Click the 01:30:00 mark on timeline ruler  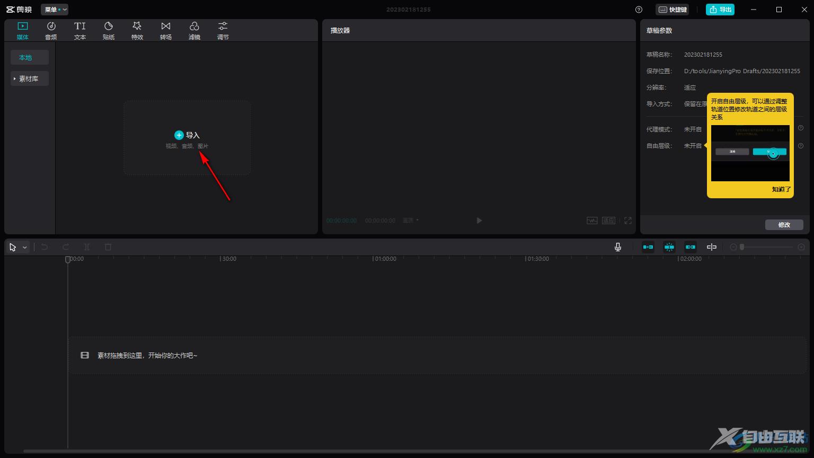[x=537, y=259]
